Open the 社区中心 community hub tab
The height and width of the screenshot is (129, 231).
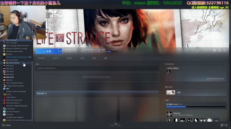56,58
